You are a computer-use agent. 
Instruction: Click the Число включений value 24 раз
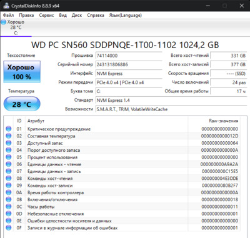[x=229, y=82]
